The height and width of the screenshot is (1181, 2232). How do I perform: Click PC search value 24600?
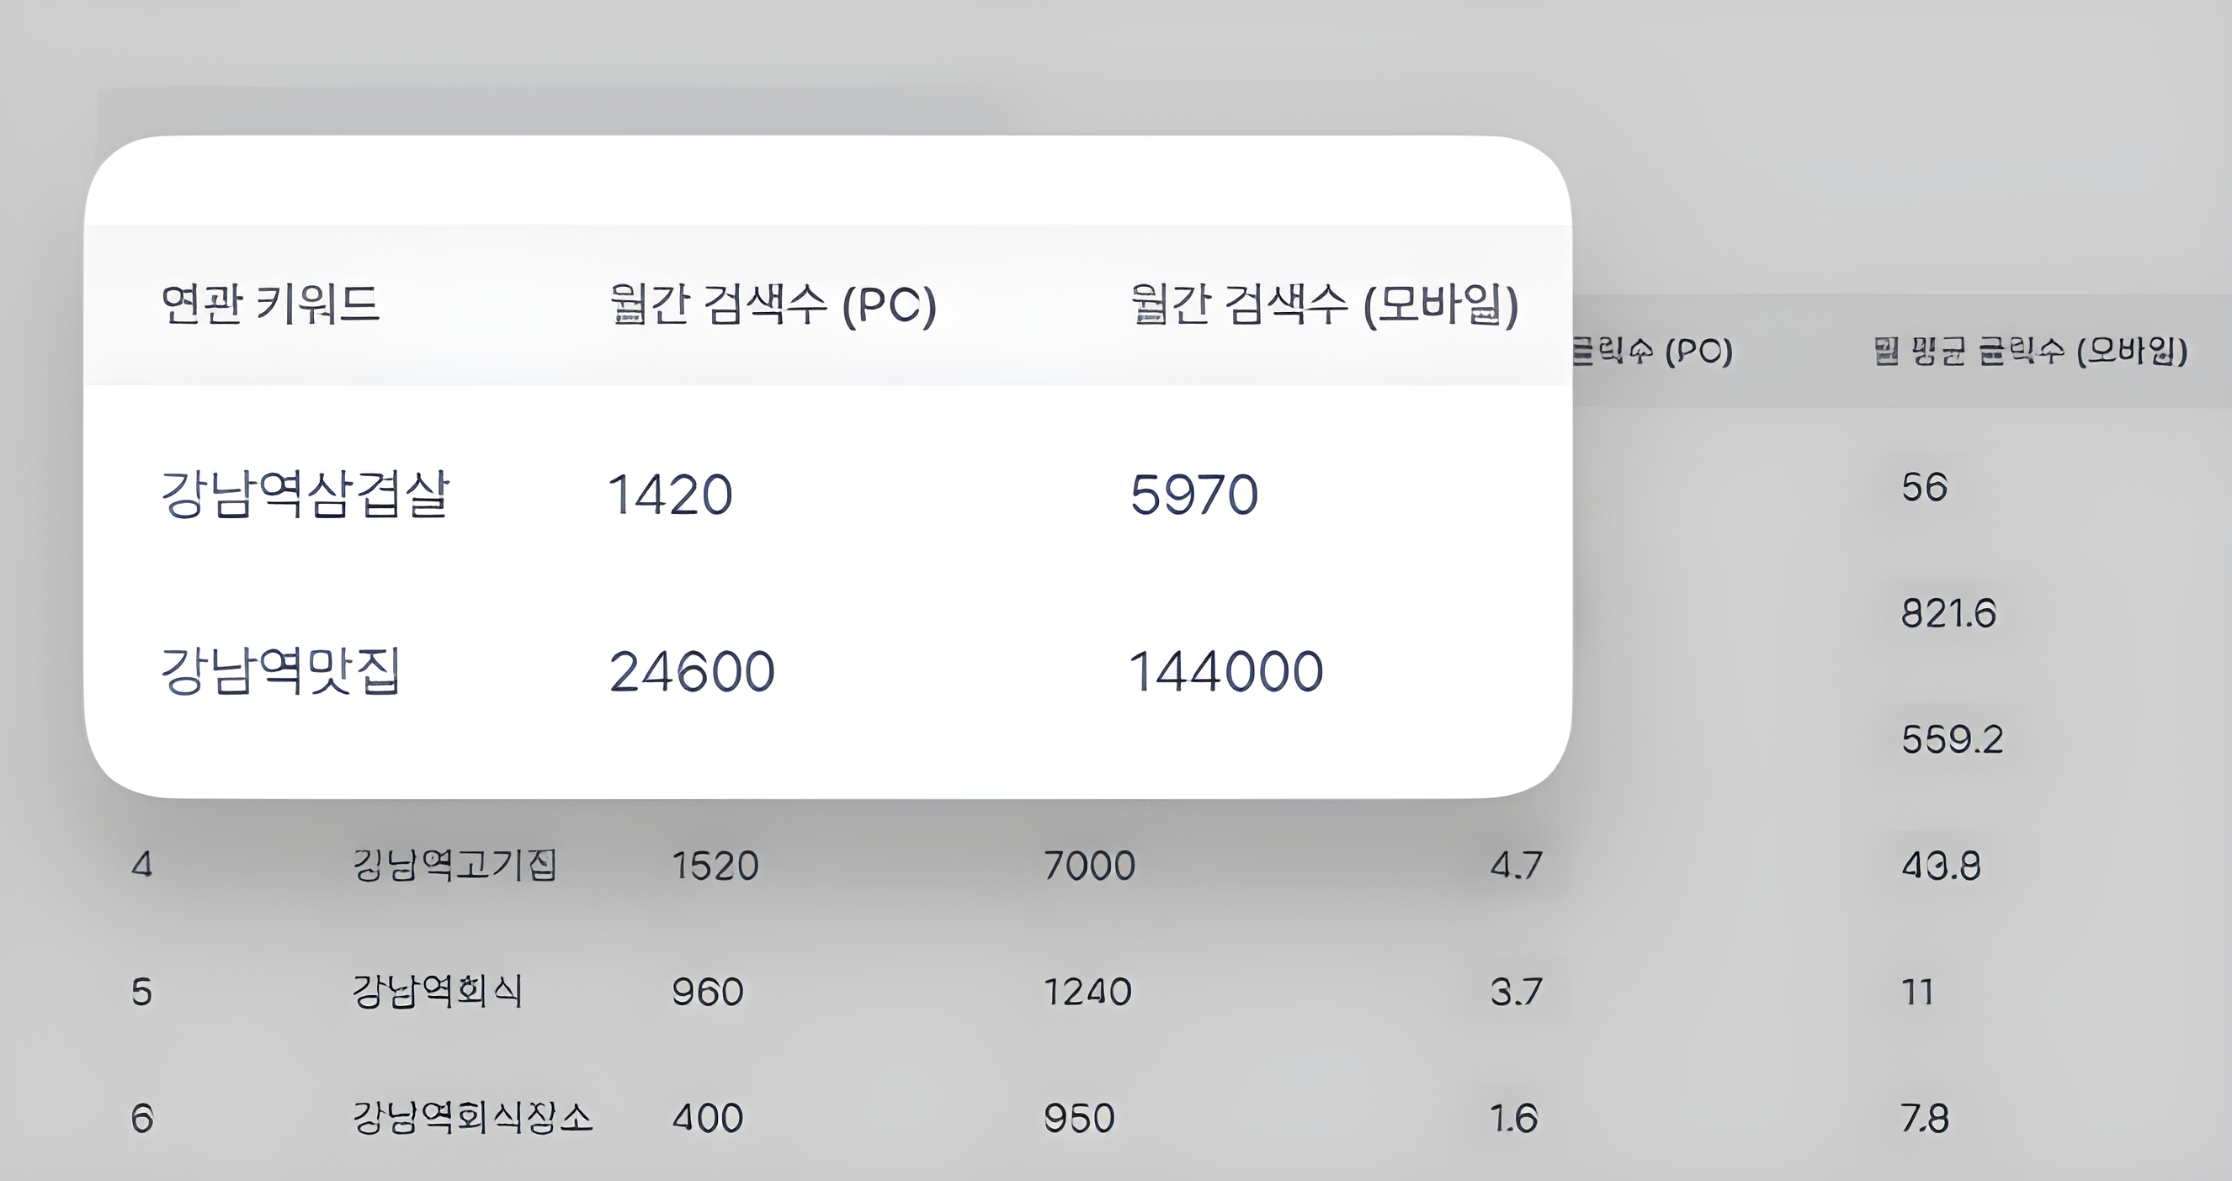(692, 671)
